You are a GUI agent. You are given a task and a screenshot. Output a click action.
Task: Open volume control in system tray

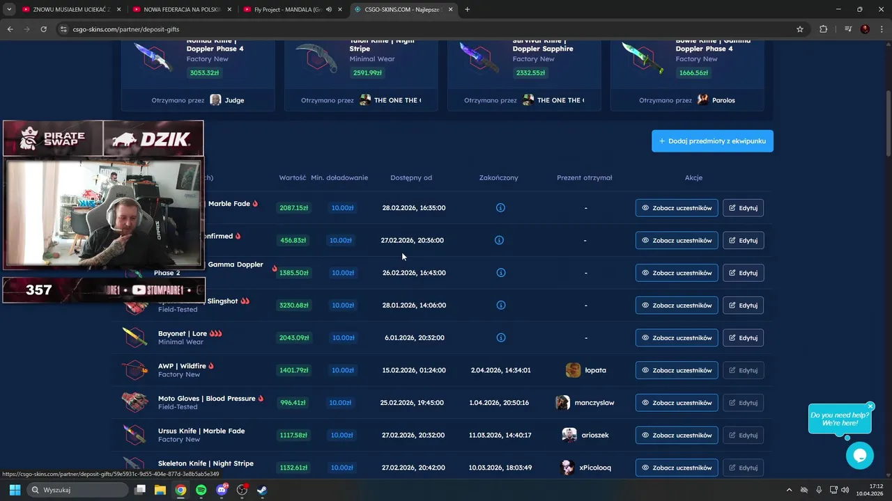[845, 490]
